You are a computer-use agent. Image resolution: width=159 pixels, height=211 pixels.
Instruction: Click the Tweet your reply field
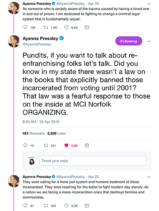click(93, 161)
